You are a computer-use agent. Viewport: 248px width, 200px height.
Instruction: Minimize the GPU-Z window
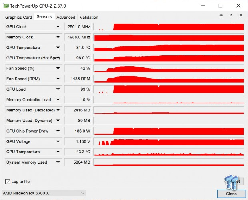[203, 6]
